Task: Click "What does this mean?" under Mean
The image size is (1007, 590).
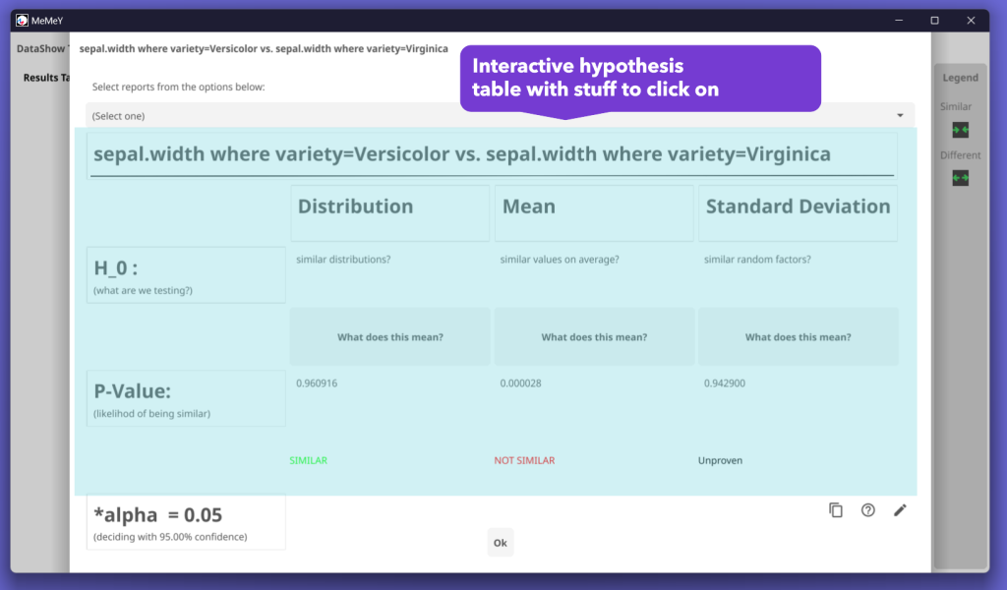Action: coord(594,337)
